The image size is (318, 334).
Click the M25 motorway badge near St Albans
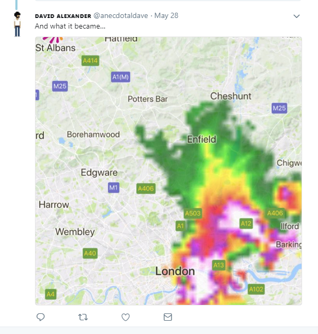pos(60,86)
